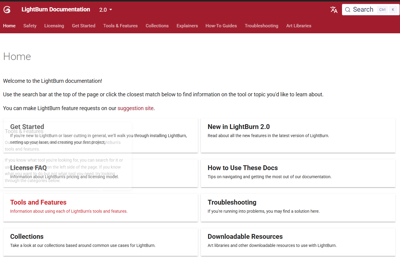Open the Explainers tab
This screenshot has width=400, height=261.
coord(187,26)
